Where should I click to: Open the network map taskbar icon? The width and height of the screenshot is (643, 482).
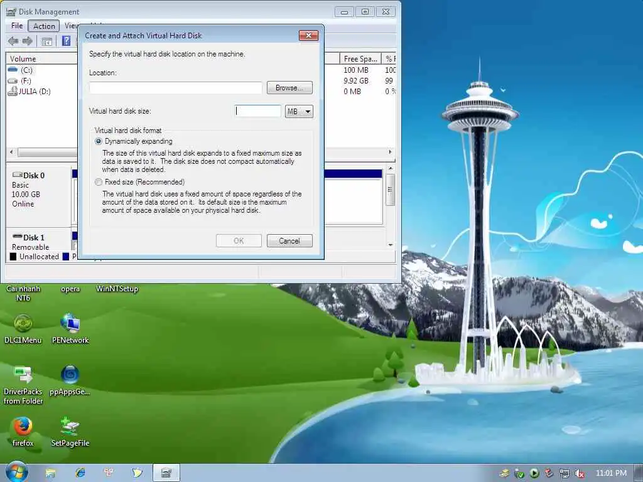click(x=109, y=473)
